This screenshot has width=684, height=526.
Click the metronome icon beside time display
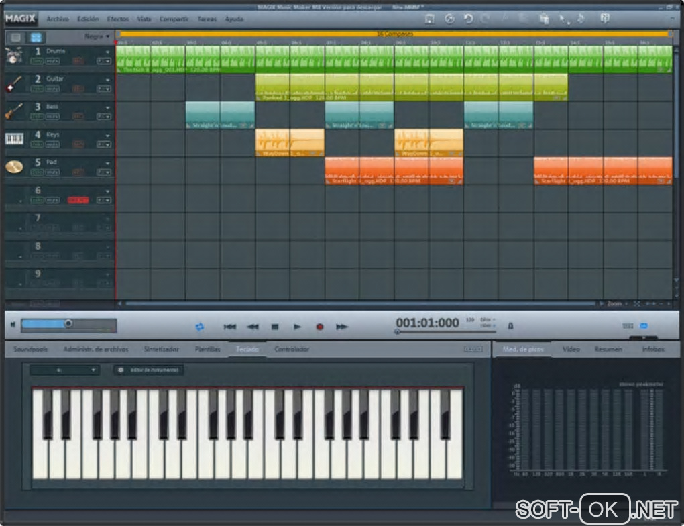pos(510,326)
